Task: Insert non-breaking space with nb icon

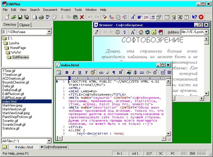Action: coord(101,73)
